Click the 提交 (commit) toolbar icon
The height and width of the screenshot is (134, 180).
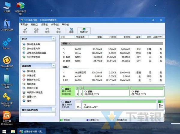pyautogui.click(x=25, y=30)
